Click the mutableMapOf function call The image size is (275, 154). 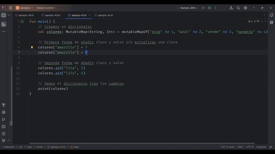(x=134, y=32)
